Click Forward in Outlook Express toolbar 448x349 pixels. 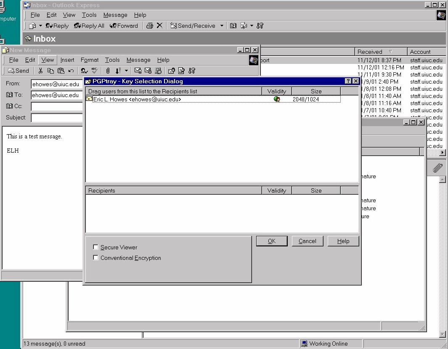(123, 26)
